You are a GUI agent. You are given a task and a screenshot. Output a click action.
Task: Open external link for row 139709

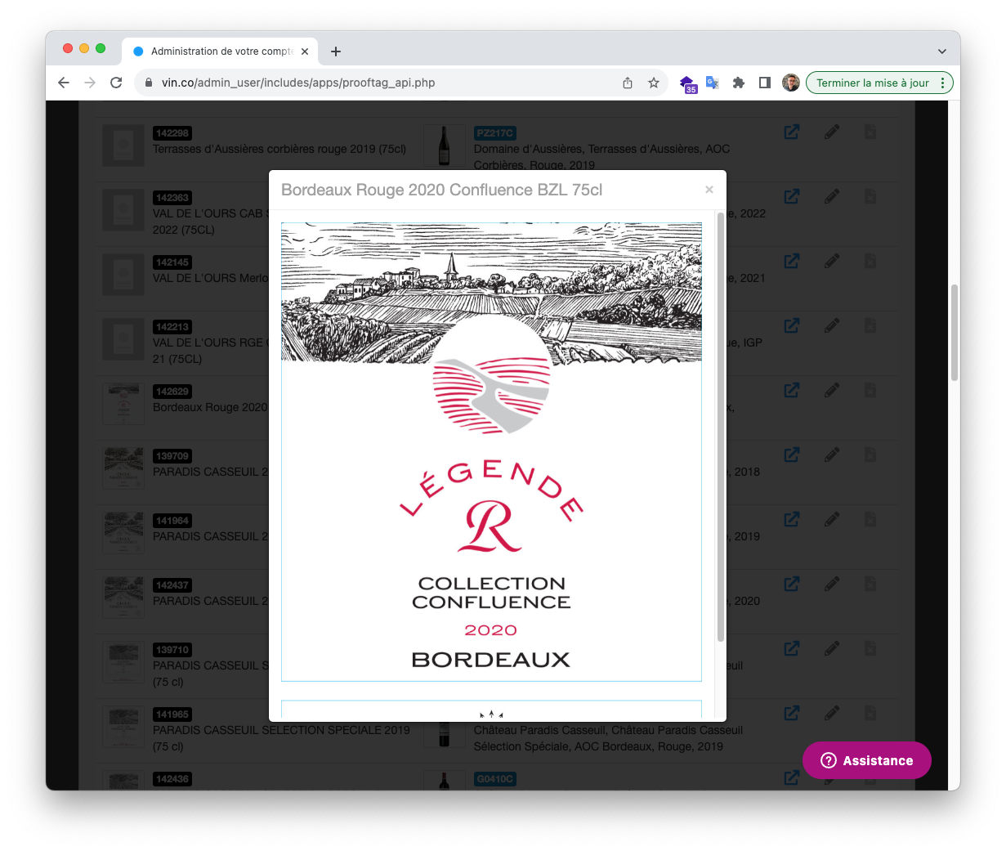(x=792, y=455)
